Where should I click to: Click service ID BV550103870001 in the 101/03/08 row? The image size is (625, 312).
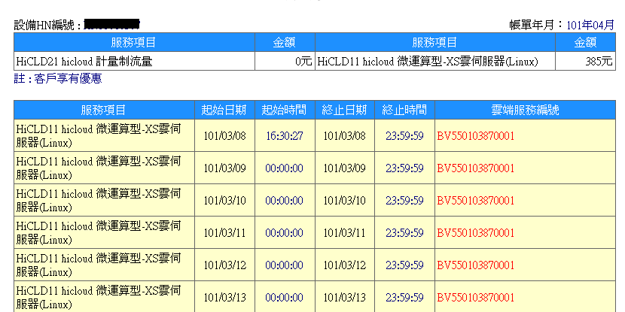pyautogui.click(x=475, y=136)
